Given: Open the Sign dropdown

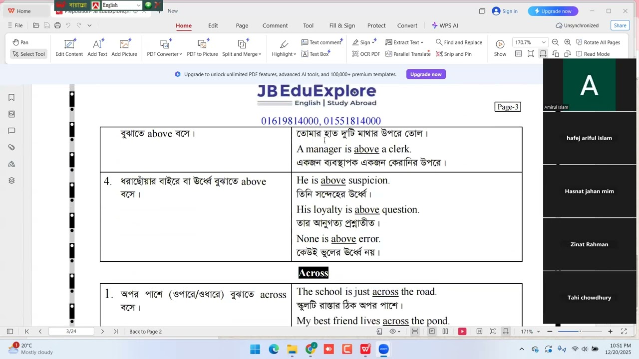Looking at the screenshot, I should click(364, 42).
